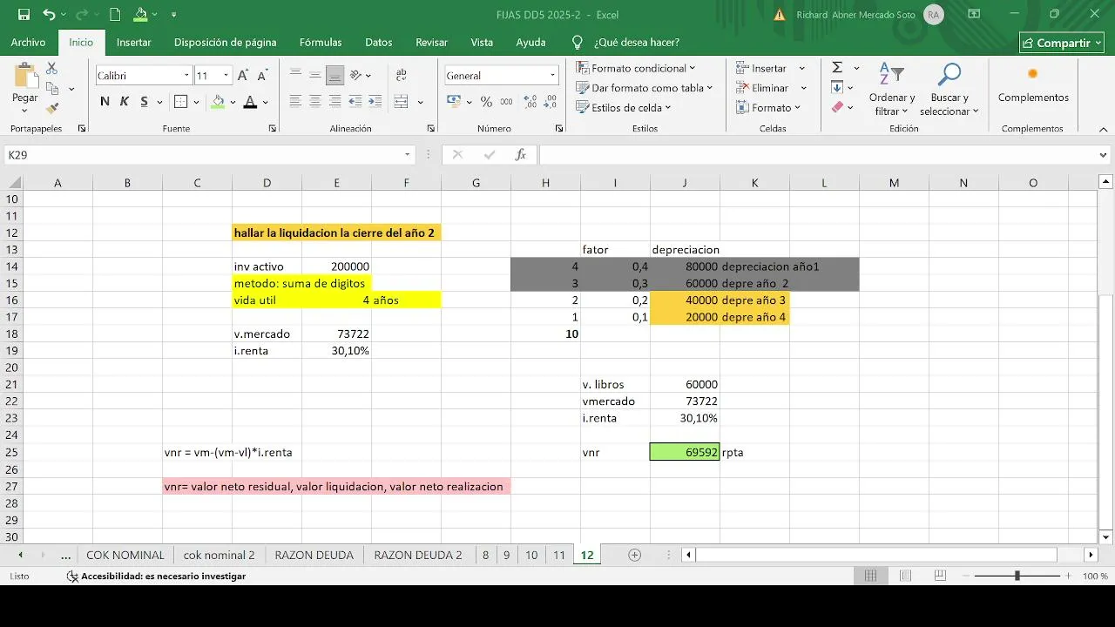Viewport: 1115px width, 627px height.
Task: Click the Paste clipboard icon
Action: 24,76
